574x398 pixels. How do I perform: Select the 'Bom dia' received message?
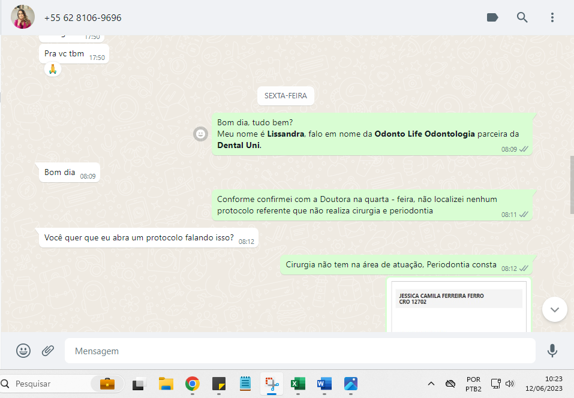69,172
